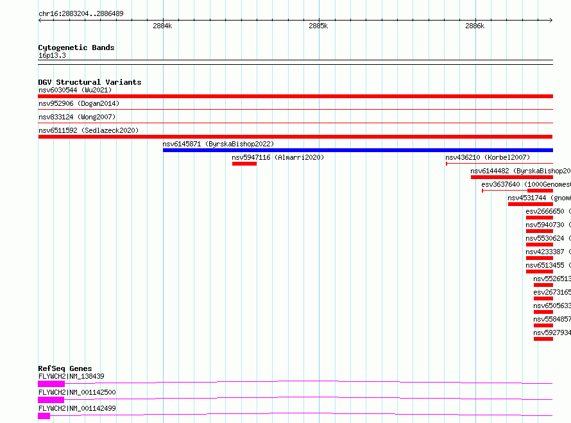The width and height of the screenshot is (571, 423).
Task: Click the nsv6513455 variant label
Action: (548, 265)
